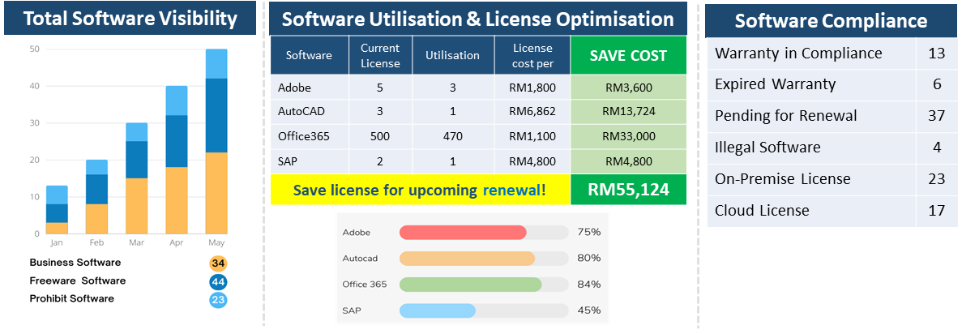The width and height of the screenshot is (962, 334).
Task: Click the value 37 for Pending for Renewal
Action: coord(937,116)
